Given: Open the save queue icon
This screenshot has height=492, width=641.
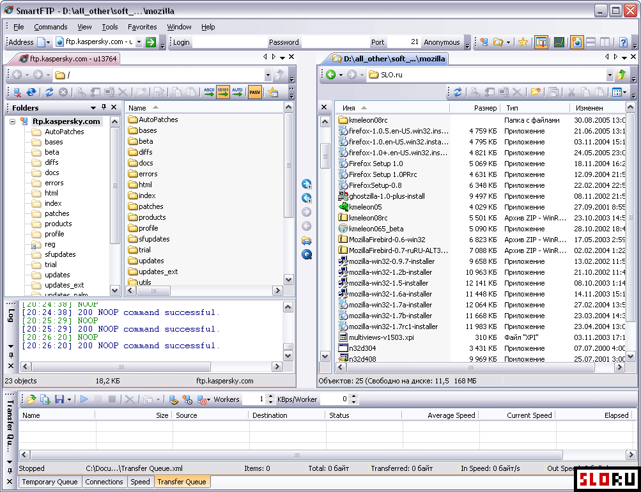Looking at the screenshot, I should (59, 399).
